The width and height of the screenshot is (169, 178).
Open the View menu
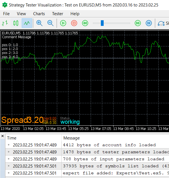point(21,14)
